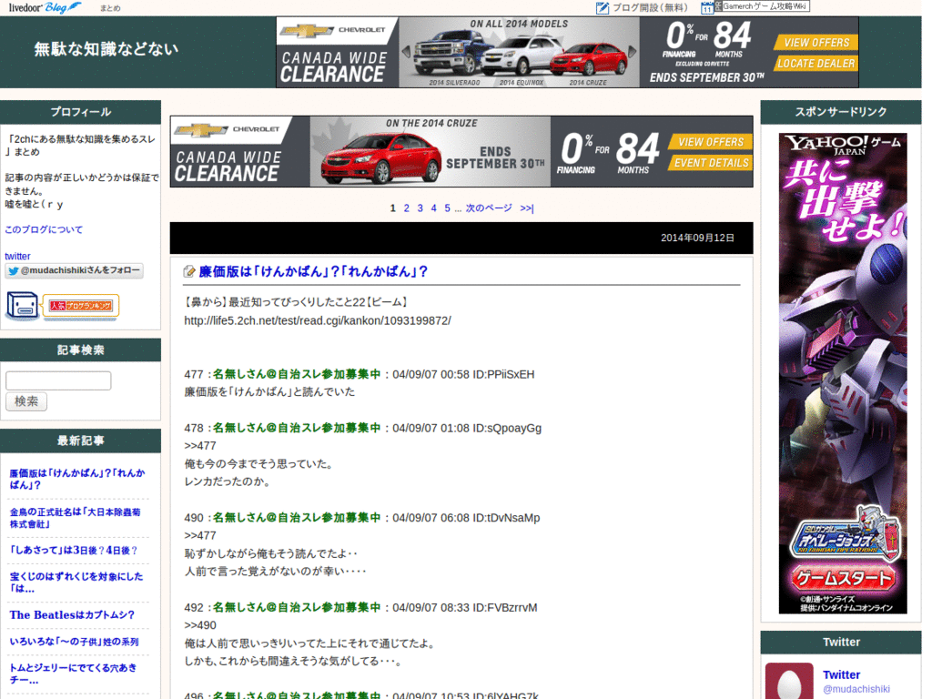Click left arrow on top car banner

pyautogui.click(x=407, y=52)
